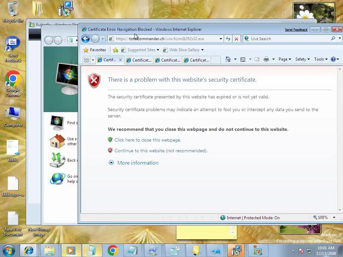Open the search provider dropdown arrow
Image resolution: width=343 pixels, height=257 pixels.
click(x=340, y=38)
